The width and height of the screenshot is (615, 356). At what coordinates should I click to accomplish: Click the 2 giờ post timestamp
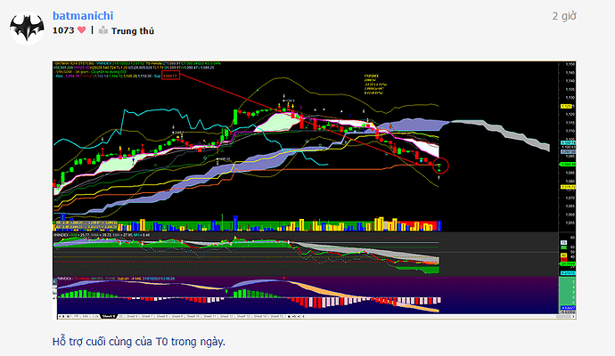[564, 16]
